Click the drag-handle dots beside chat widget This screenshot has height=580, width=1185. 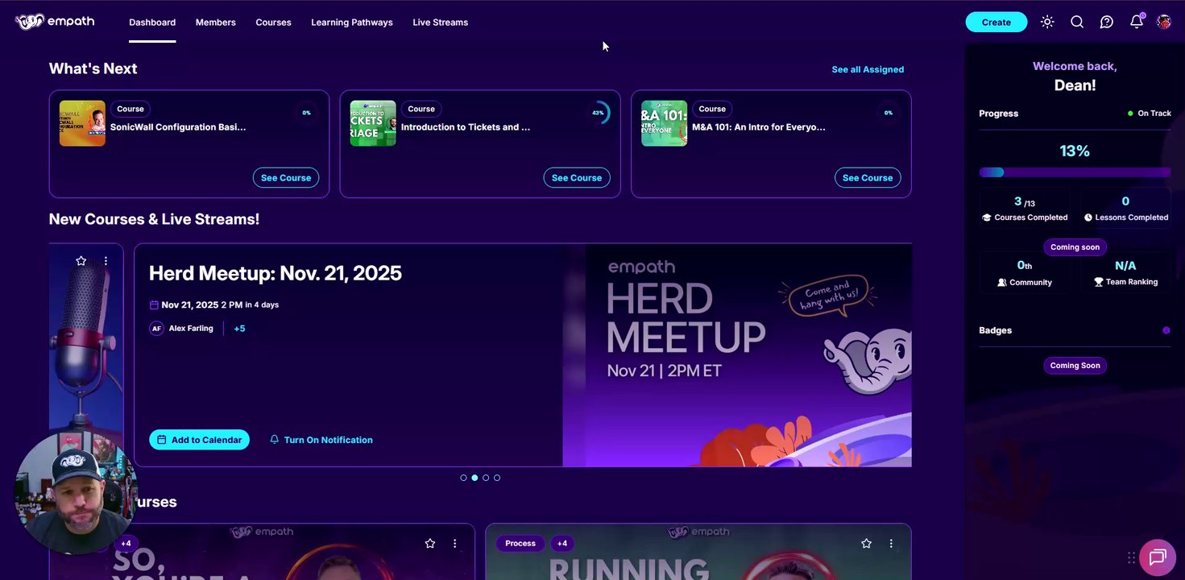point(1131,557)
